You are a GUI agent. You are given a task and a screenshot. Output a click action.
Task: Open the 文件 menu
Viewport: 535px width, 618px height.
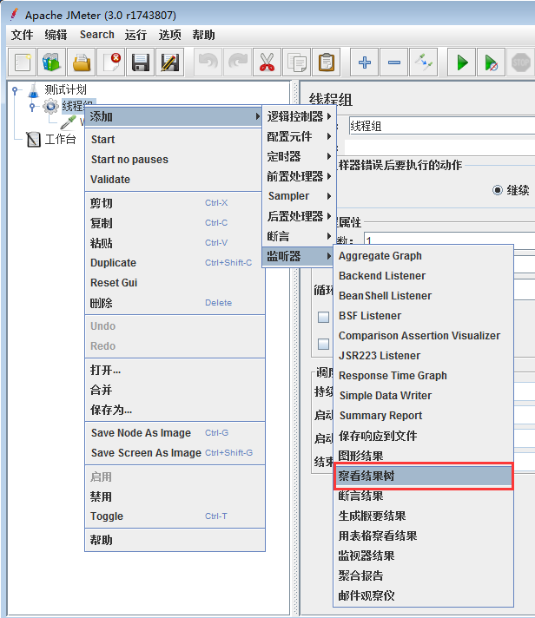(x=22, y=35)
